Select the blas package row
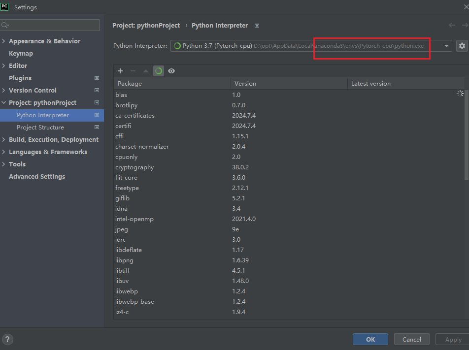469x350 pixels. click(289, 95)
